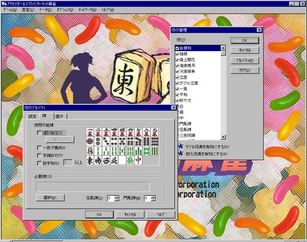Select the 三萬 (three character) tile
The width and height of the screenshot is (307, 242).
(106, 132)
